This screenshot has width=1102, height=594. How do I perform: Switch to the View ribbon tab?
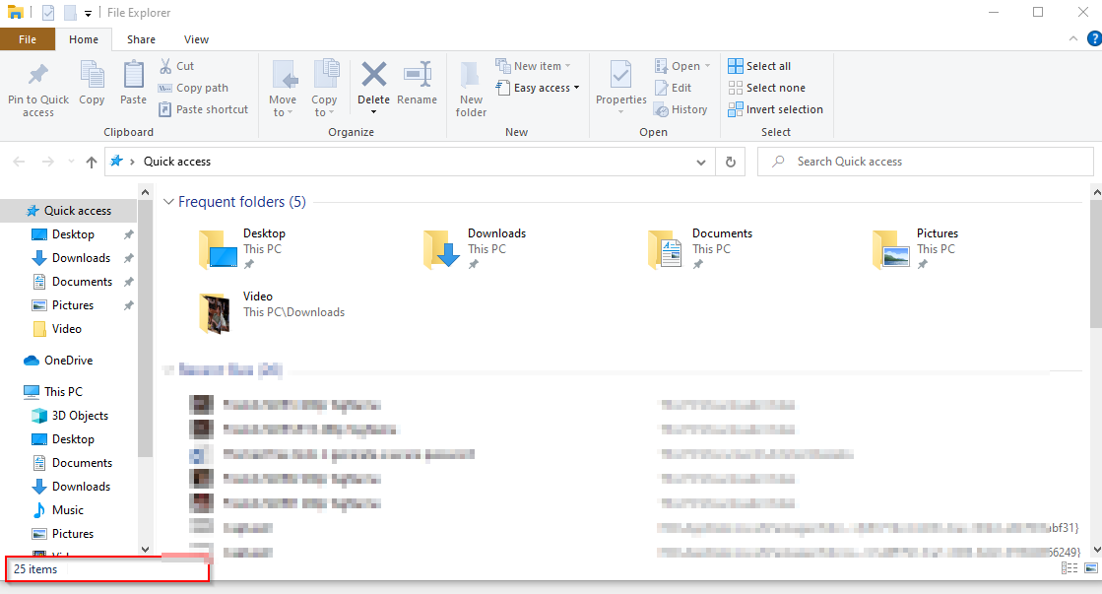196,39
